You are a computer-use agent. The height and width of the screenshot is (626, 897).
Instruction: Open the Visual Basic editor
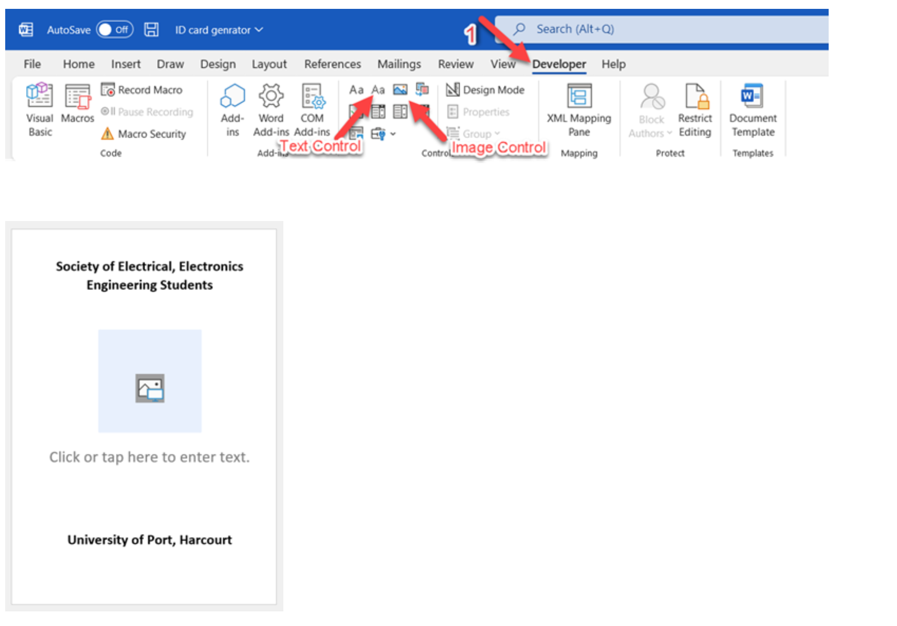pos(39,107)
